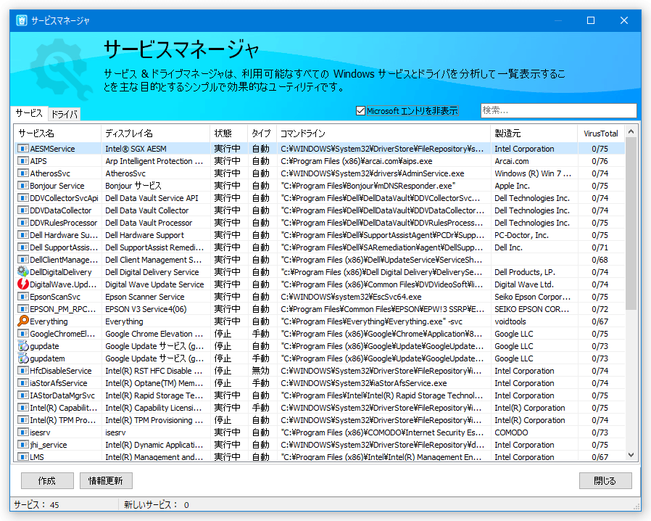
Task: Sort by the ディスプレイ名 column header
Action: click(155, 134)
